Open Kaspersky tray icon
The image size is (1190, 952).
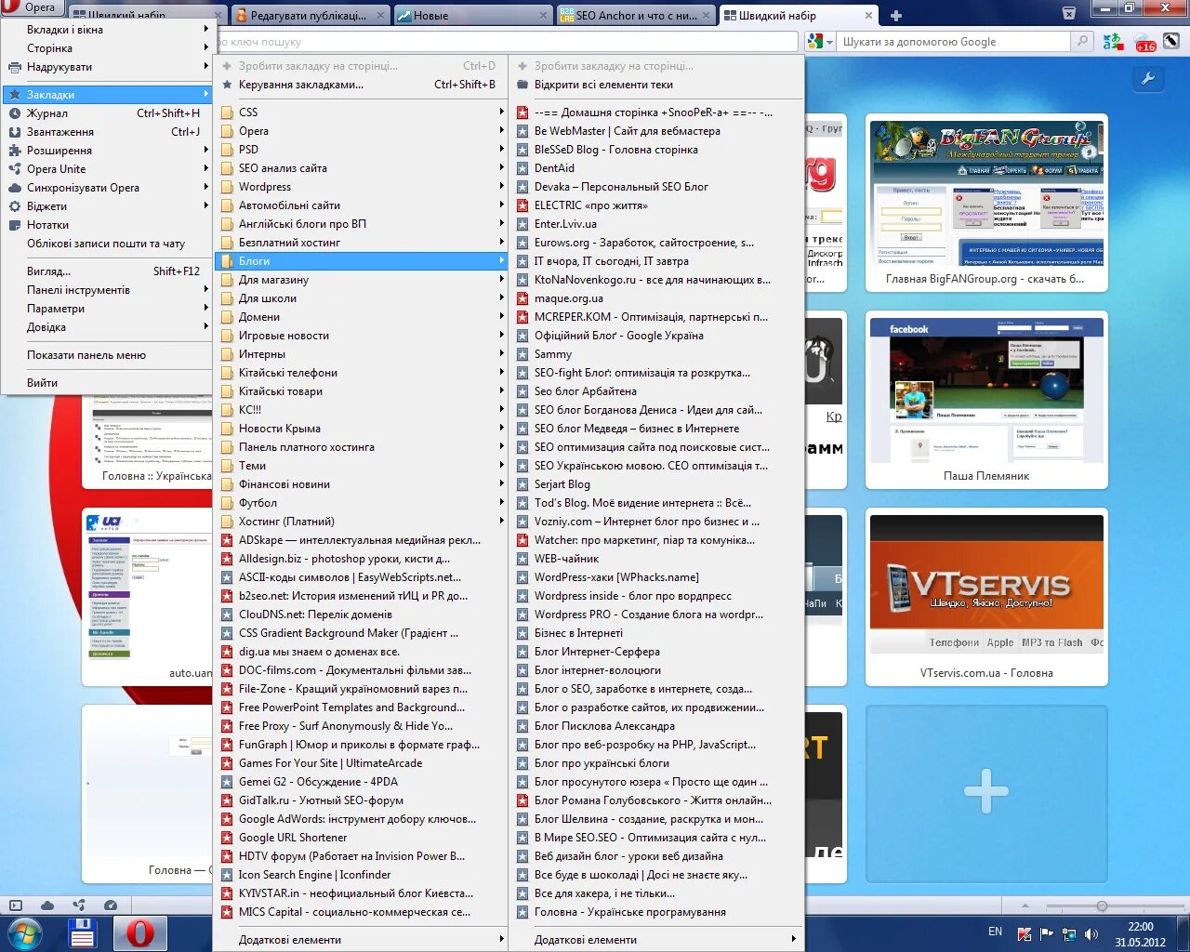pos(1025,933)
